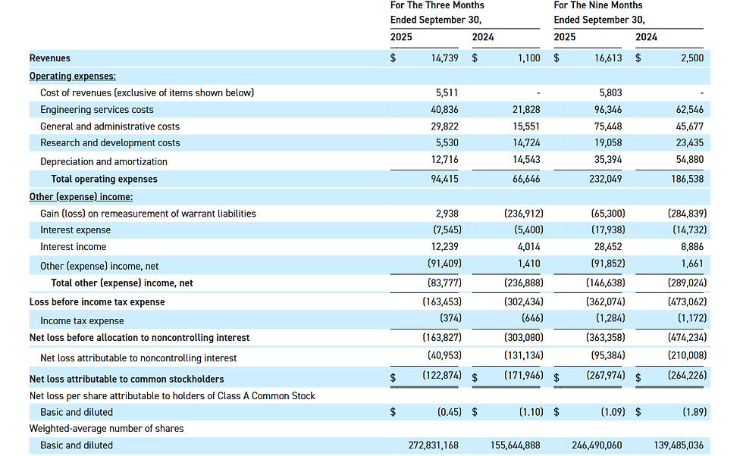Select the revenue value 16,613
Viewport: 743px width, 456px height.
(608, 58)
